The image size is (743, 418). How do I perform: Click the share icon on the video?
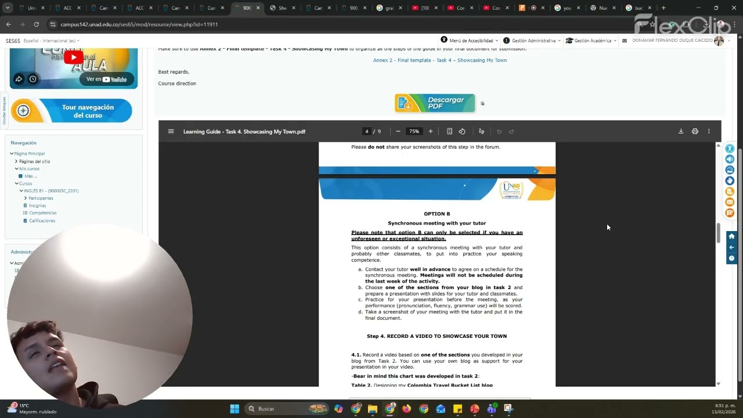(x=19, y=79)
